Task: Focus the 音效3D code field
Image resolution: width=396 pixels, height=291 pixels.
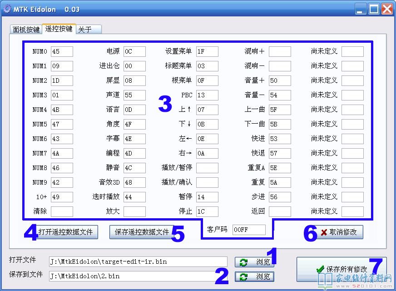Action: [x=134, y=182]
